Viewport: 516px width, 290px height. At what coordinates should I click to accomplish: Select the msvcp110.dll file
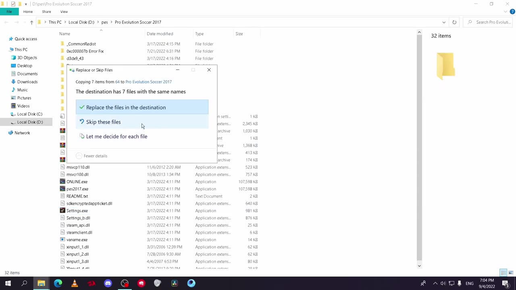[x=78, y=167]
